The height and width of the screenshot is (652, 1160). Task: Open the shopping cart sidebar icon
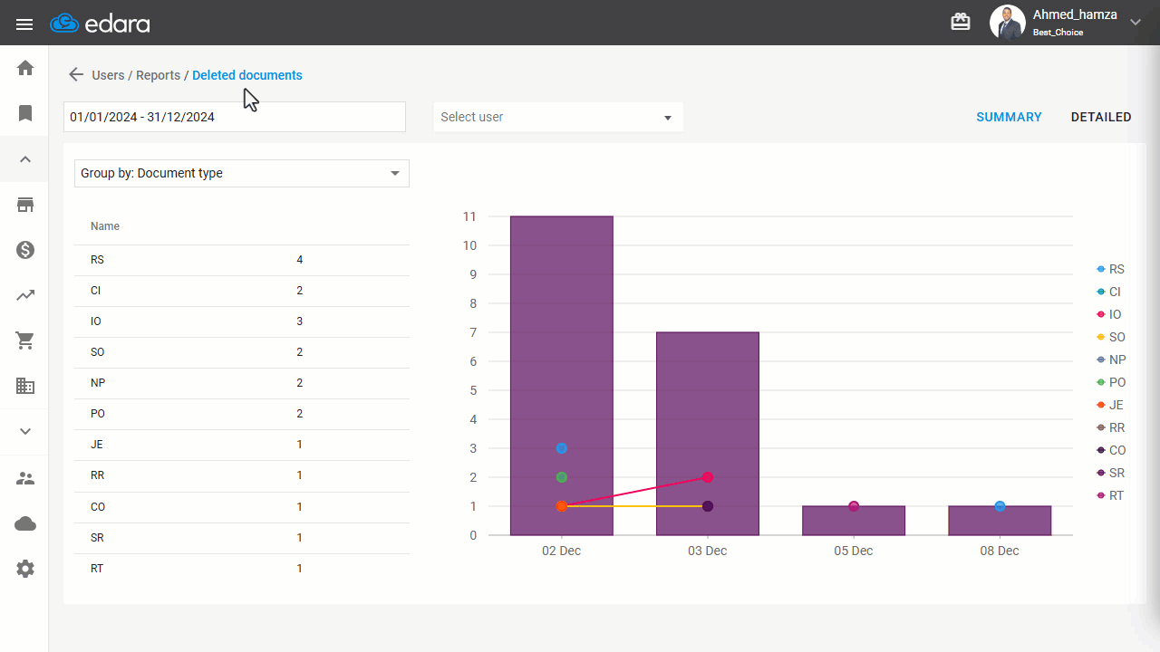[25, 340]
